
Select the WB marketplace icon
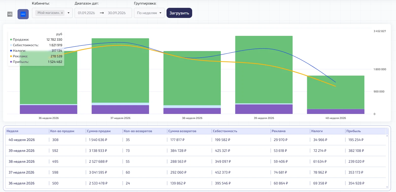[10, 14]
